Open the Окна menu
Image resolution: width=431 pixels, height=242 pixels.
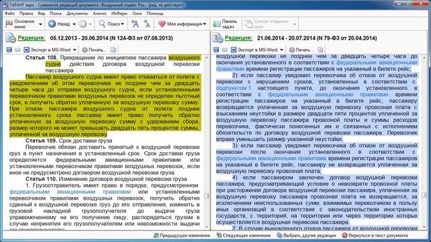137,13
